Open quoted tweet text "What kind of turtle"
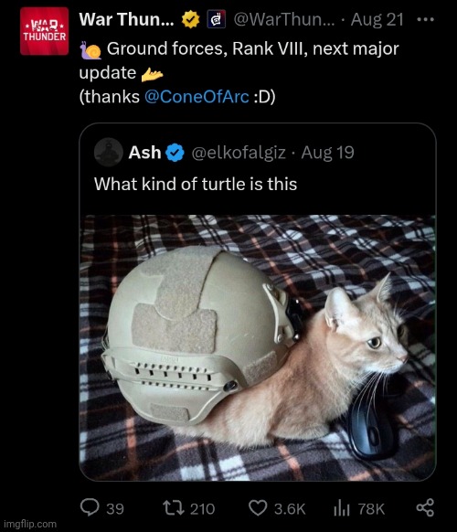The width and height of the screenshot is (457, 532). tap(196, 184)
